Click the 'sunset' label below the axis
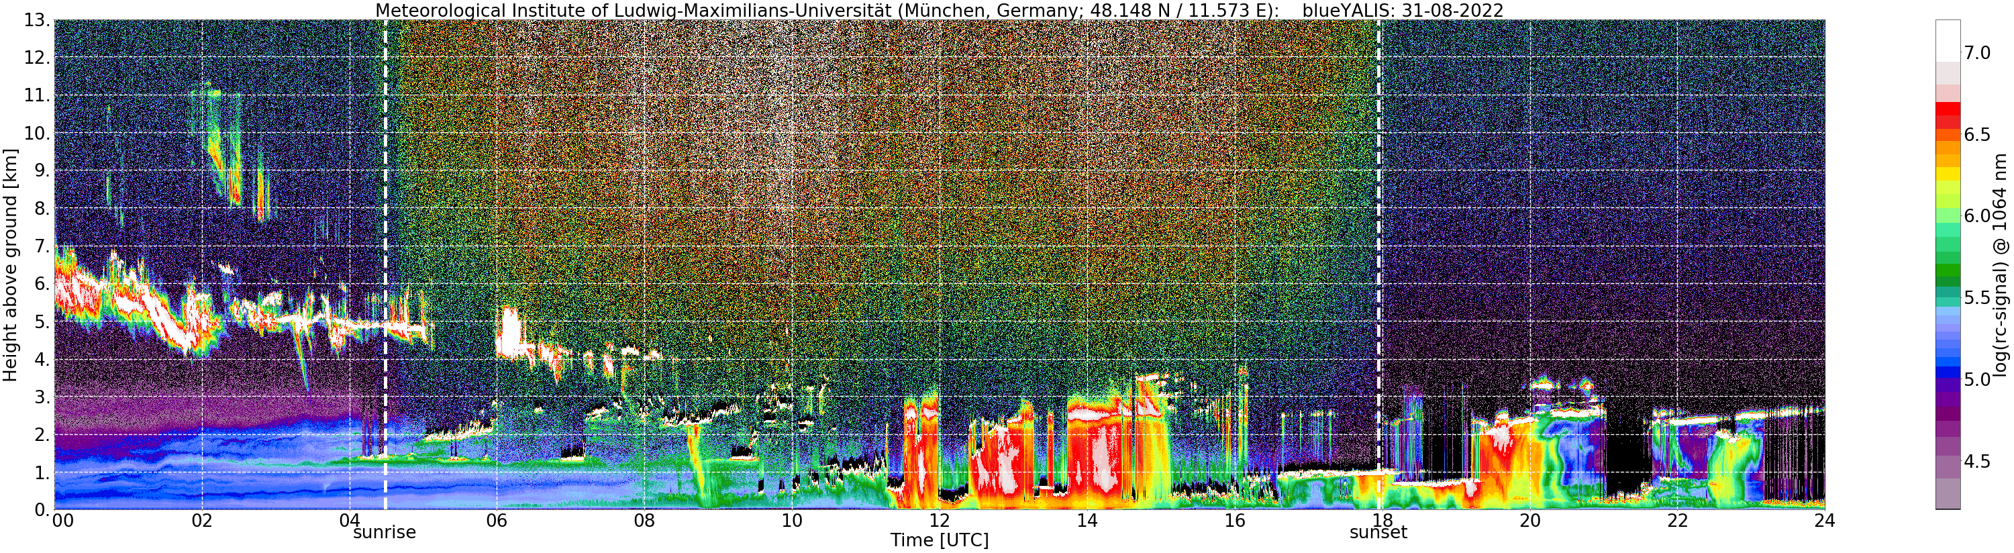2014x553 pixels. coord(1378,533)
